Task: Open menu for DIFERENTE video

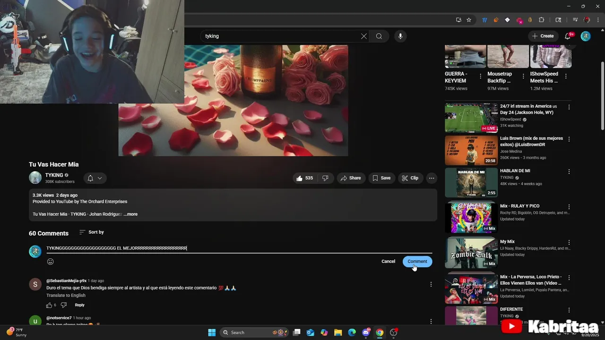Action: tap(569, 310)
